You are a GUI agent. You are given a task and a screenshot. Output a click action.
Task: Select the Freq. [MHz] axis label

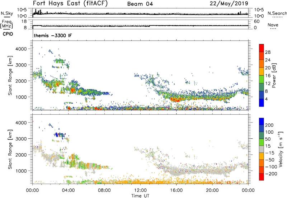click(x=6, y=24)
